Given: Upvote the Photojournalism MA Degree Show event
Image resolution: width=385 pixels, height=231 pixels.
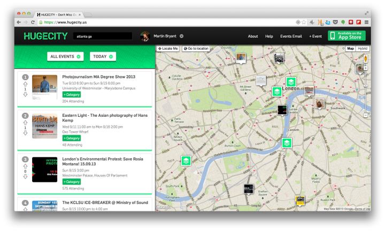Looking at the screenshot, I should coord(25,84).
